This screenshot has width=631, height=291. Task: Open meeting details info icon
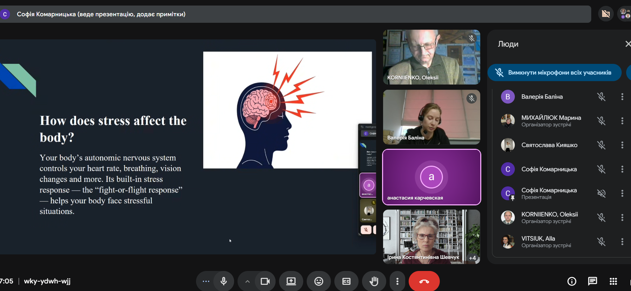point(572,281)
